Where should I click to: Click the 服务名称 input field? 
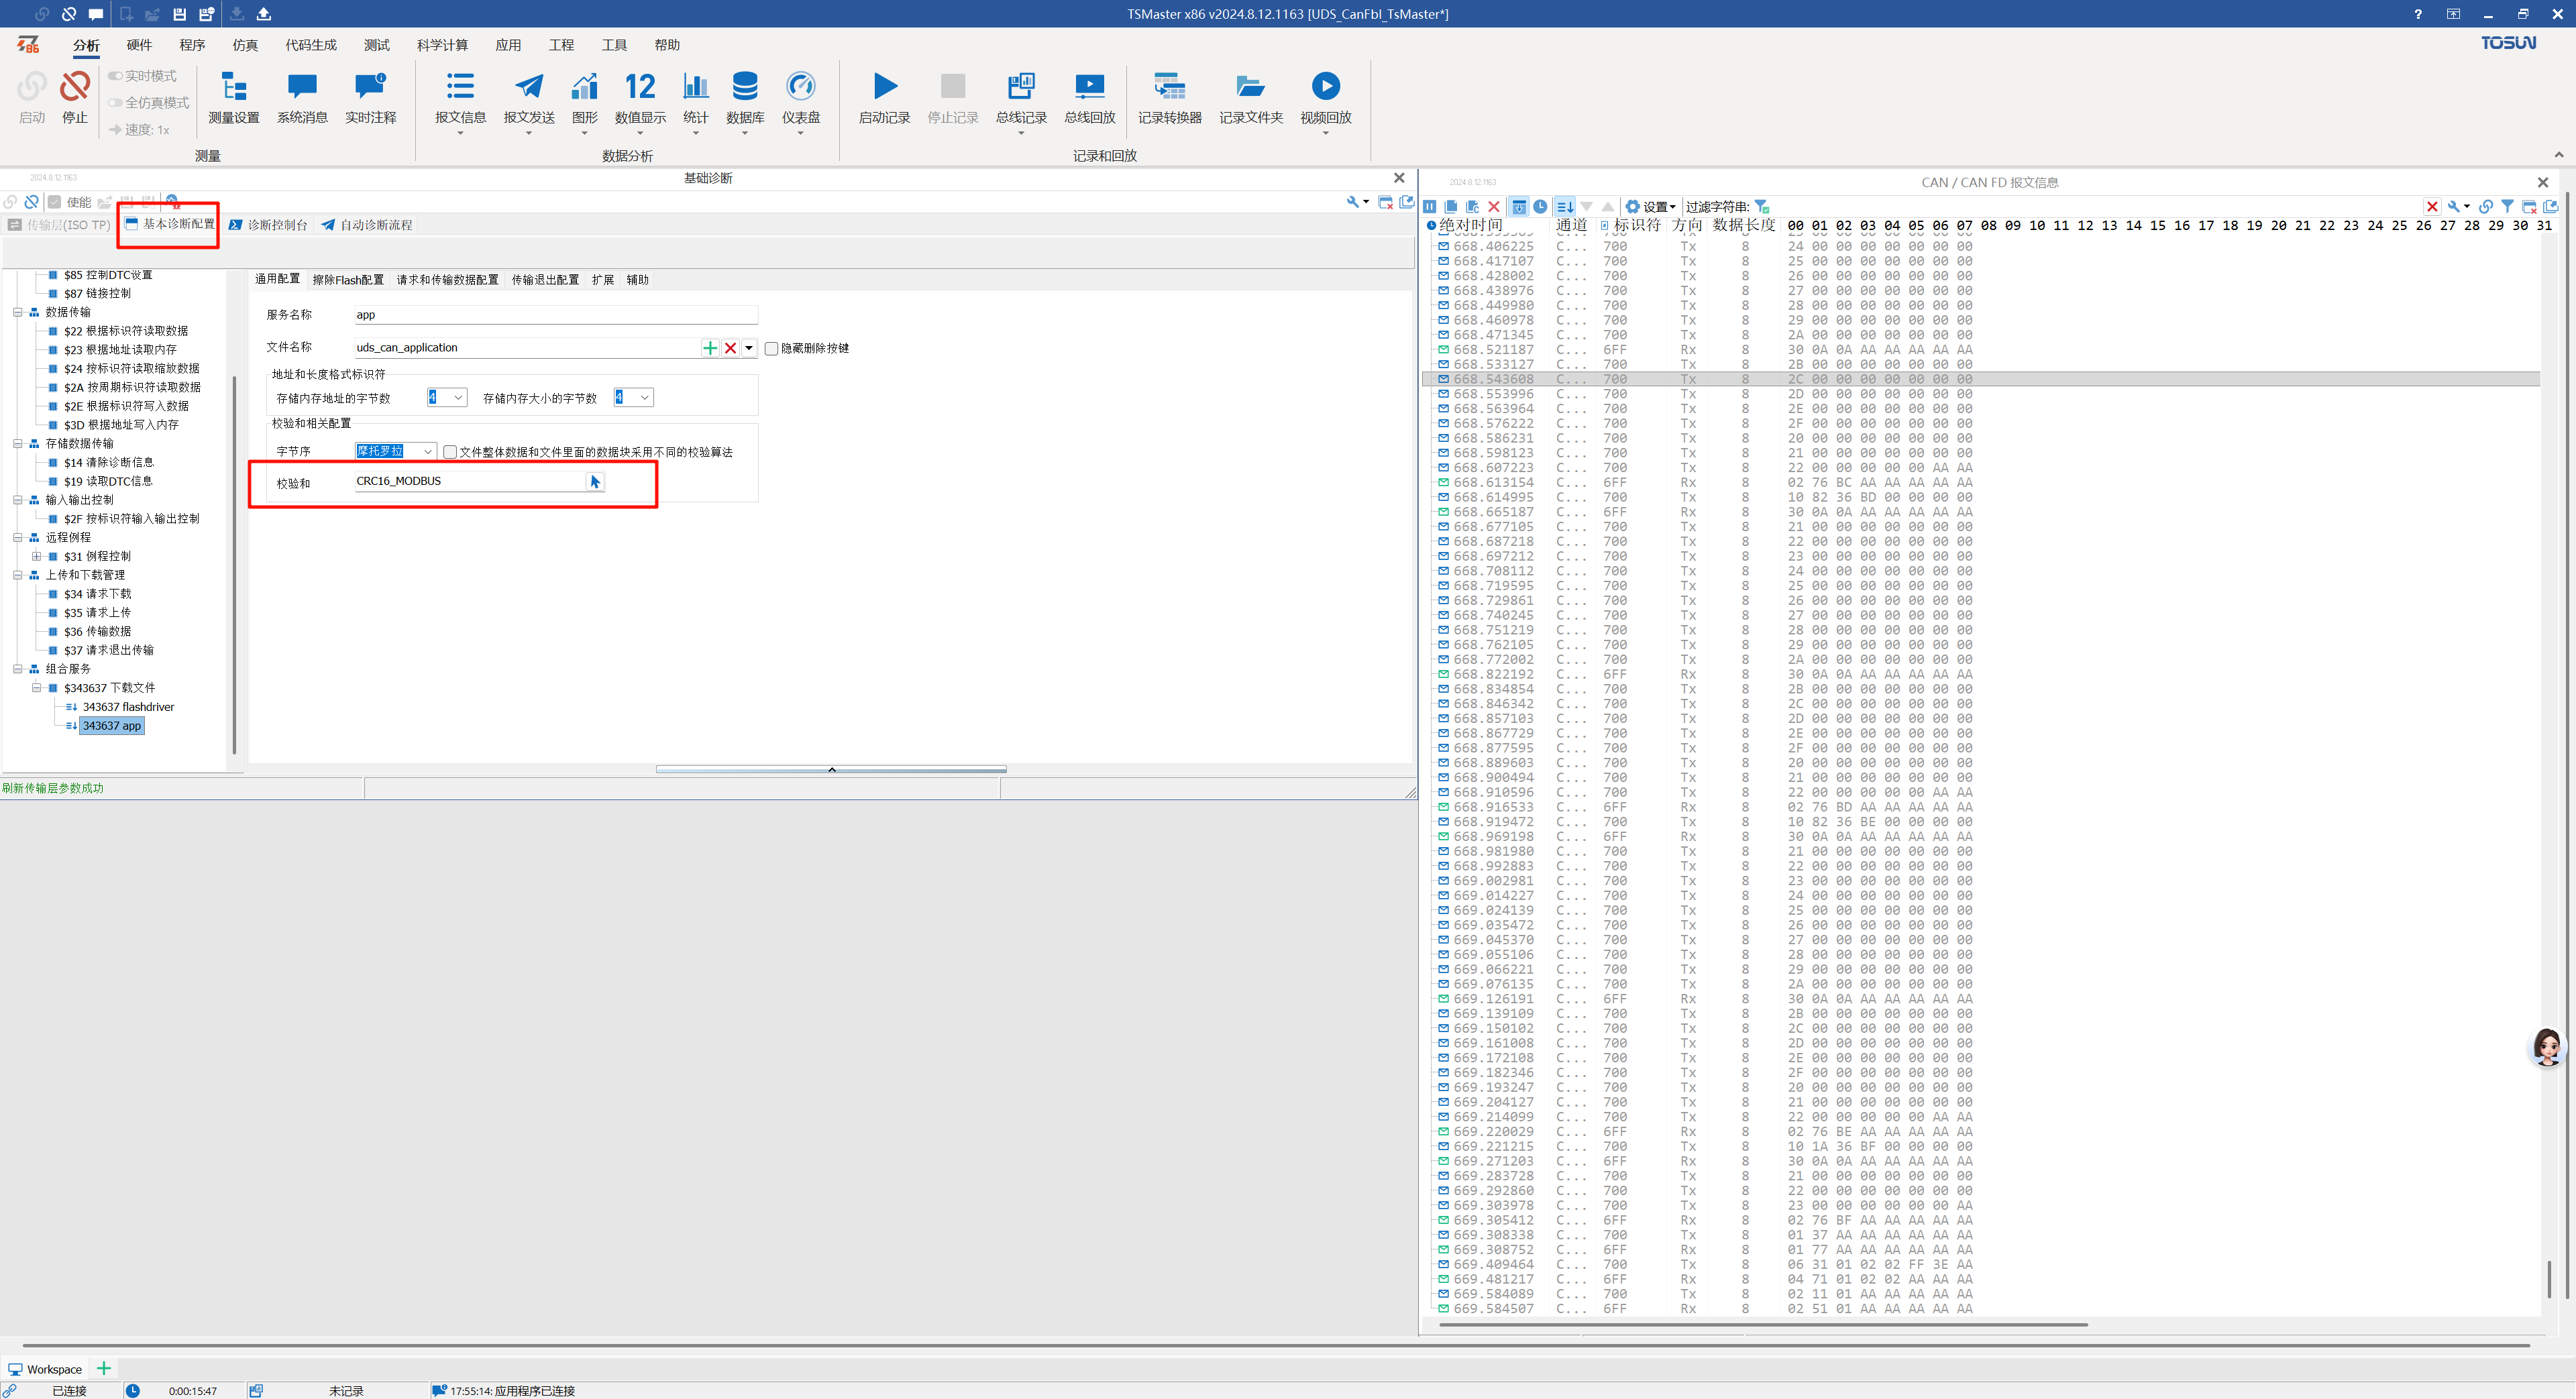[555, 315]
